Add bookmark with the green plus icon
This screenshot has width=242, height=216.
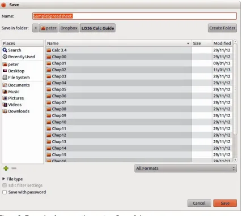[6, 169]
